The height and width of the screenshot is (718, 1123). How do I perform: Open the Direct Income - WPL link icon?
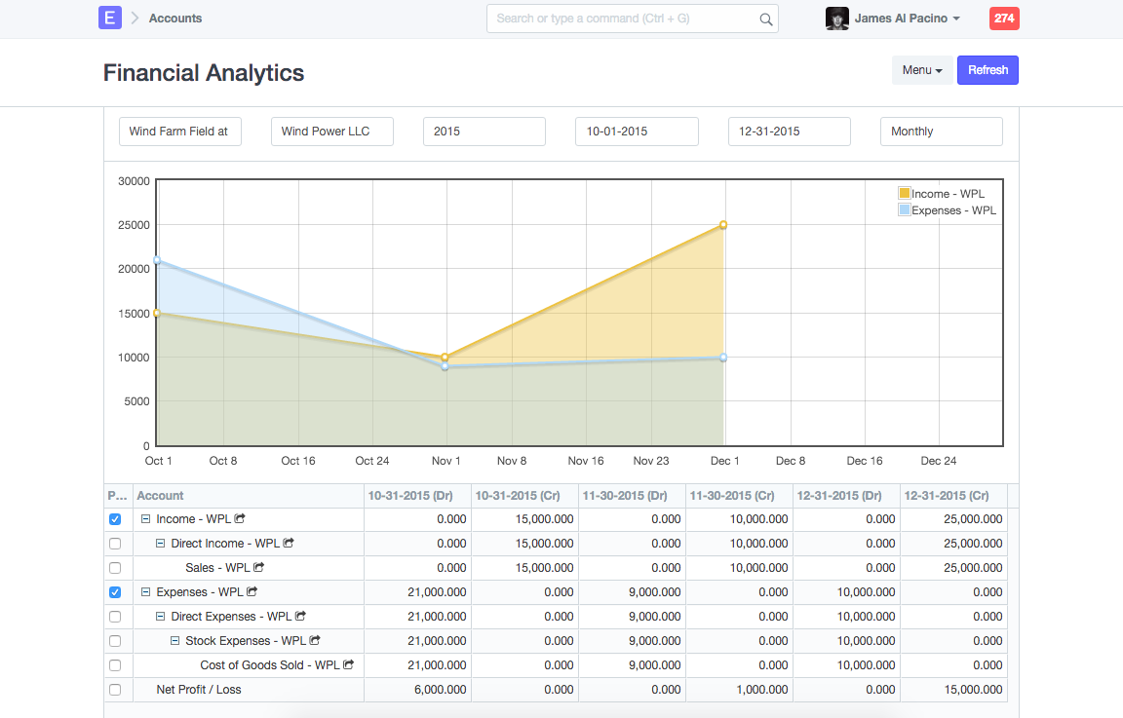(x=289, y=544)
